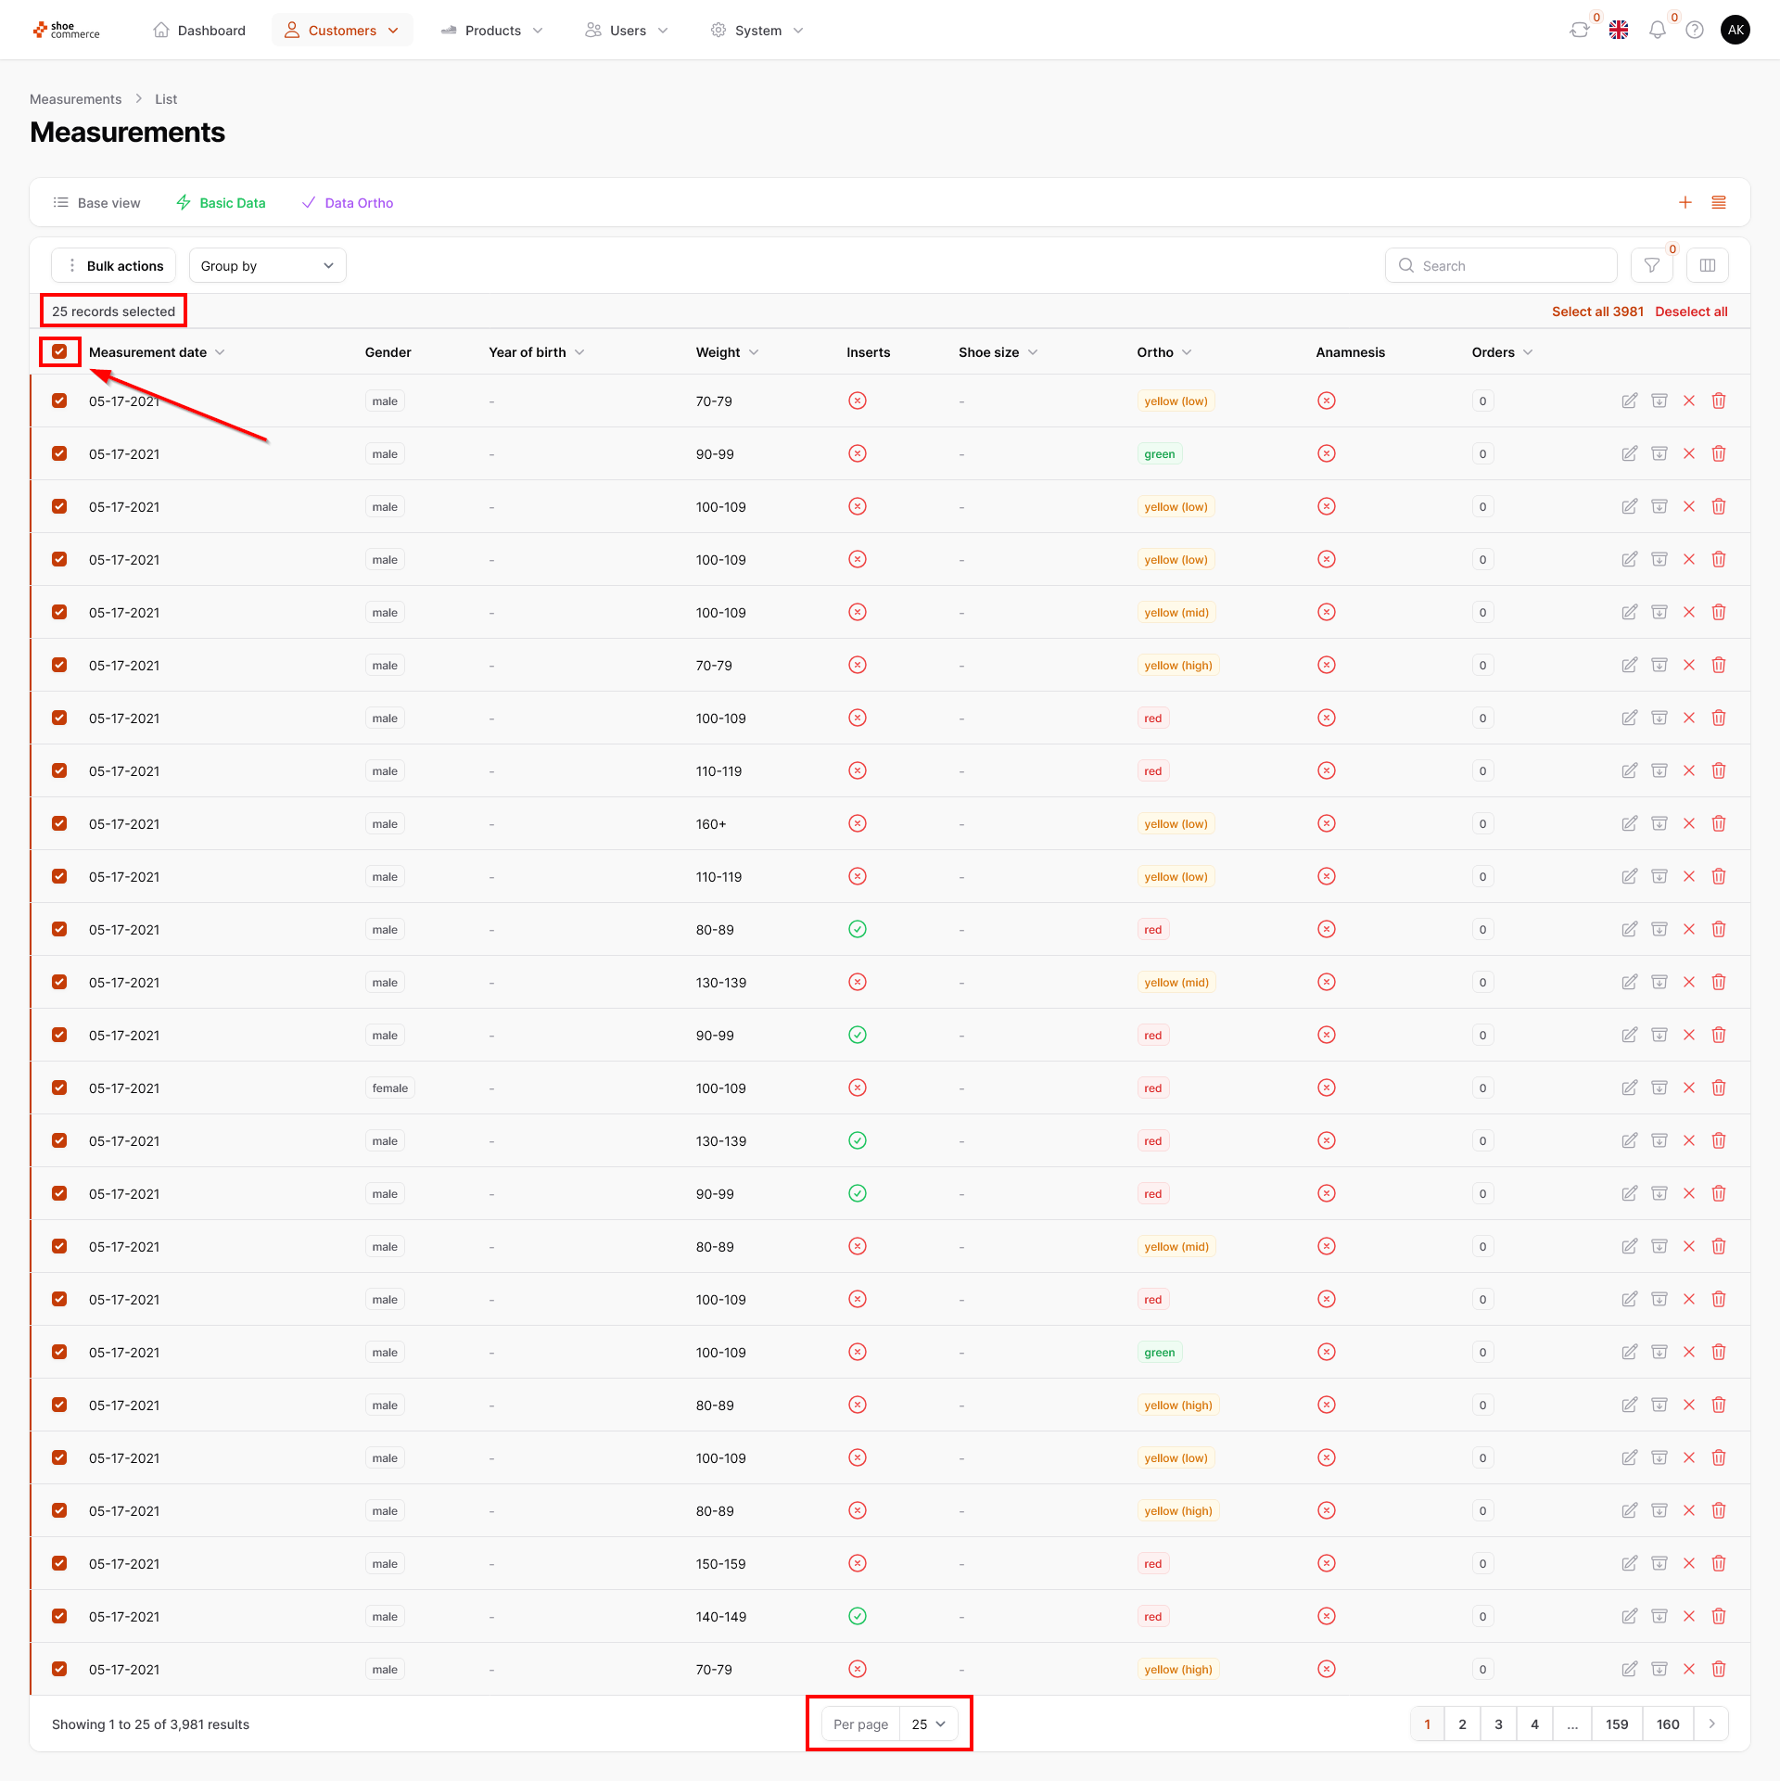
Task: Click the UK flag language icon
Action: (1619, 31)
